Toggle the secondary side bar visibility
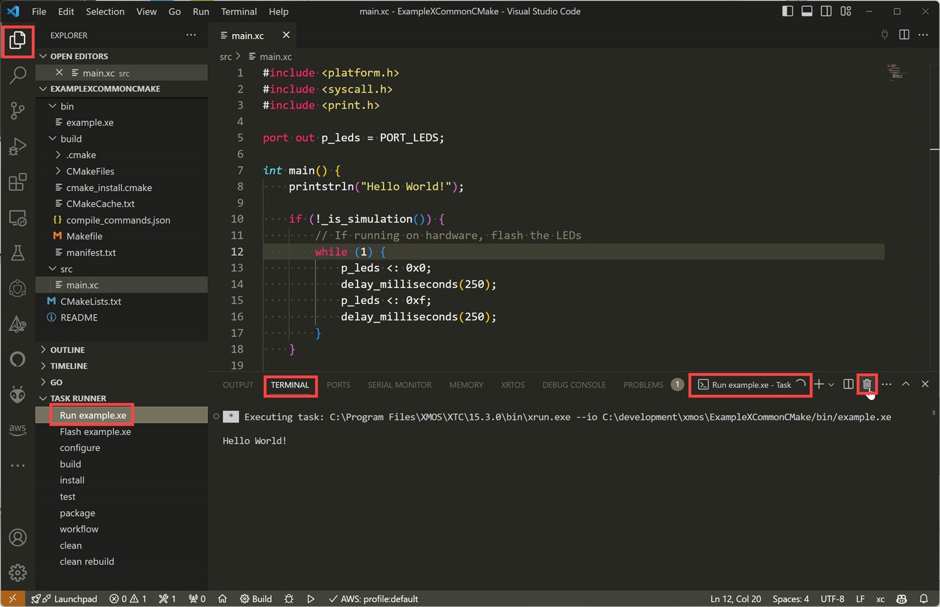 point(826,11)
